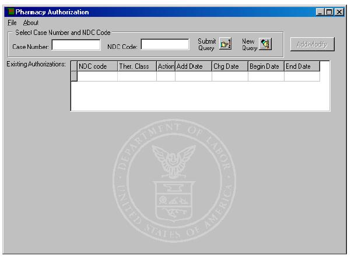Select the End Date column header
The image size is (351, 258).
tap(301, 66)
